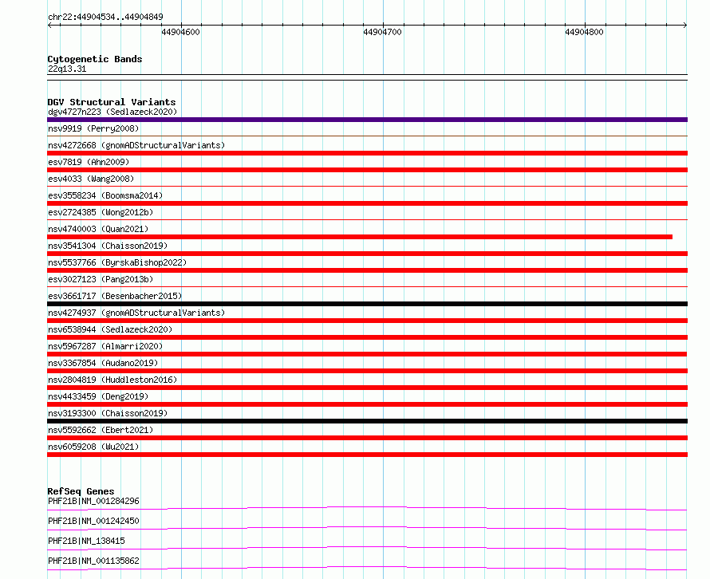Select the 22q13.31 band label
This screenshot has width=710, height=579.
(x=67, y=69)
